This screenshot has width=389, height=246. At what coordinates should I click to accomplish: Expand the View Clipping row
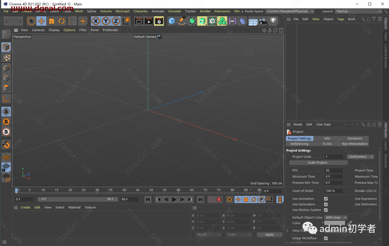pyautogui.click(x=287, y=231)
